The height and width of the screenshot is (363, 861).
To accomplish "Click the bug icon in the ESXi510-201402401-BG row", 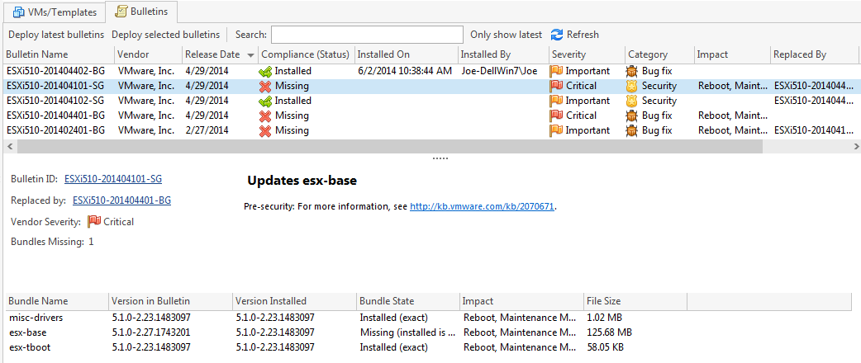I will tap(632, 130).
